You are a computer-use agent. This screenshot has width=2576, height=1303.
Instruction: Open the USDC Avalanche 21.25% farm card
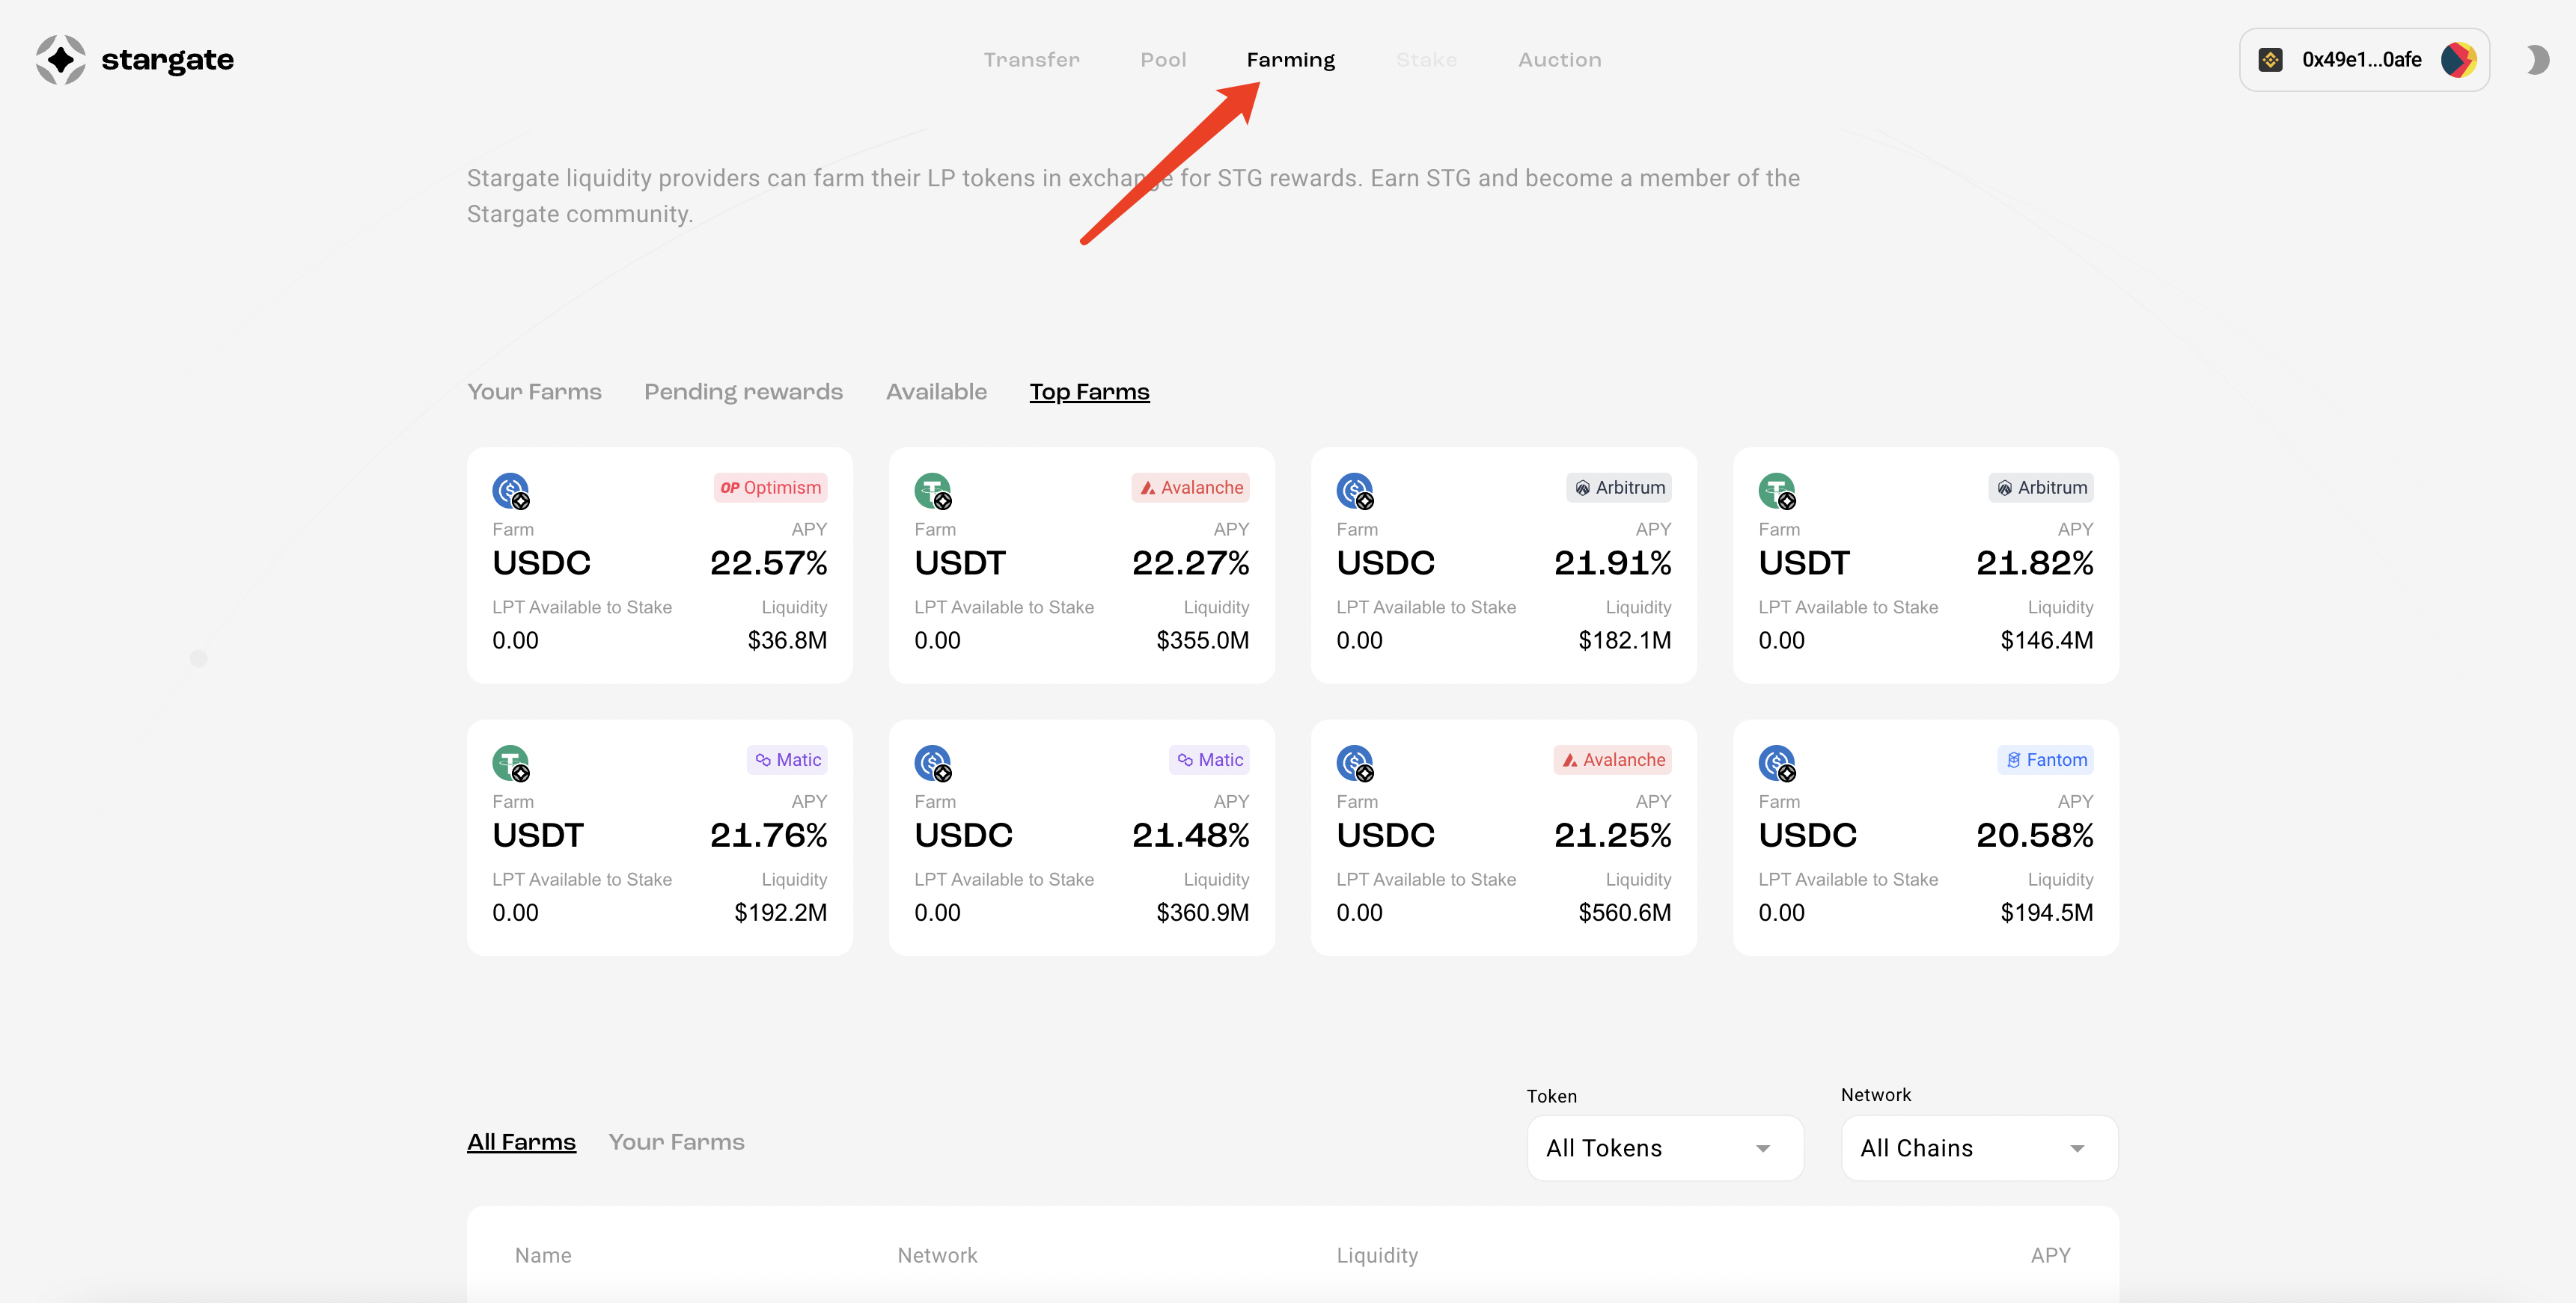pos(1503,837)
